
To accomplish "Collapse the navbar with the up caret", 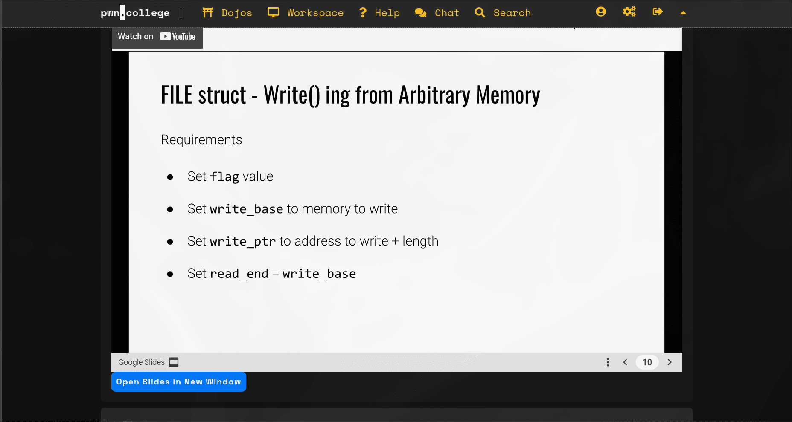I will pos(683,13).
